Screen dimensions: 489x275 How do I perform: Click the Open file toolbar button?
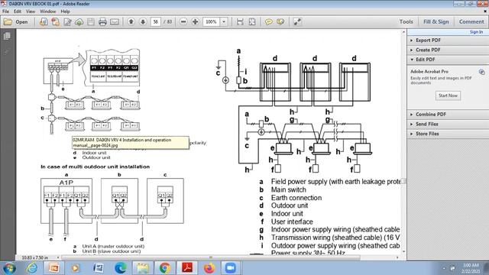[x=15, y=22]
